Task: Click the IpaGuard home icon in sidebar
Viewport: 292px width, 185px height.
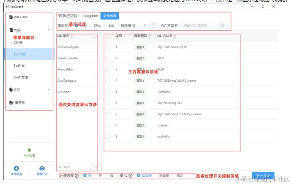Action: pyautogui.click(x=11, y=17)
